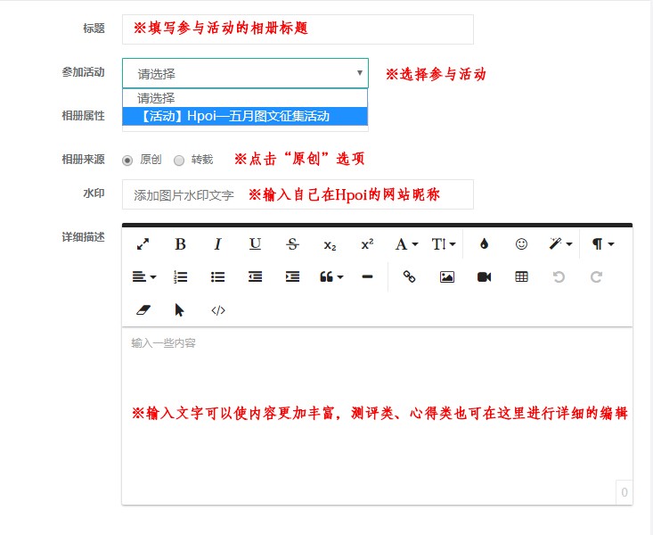Toggle bold text formatting
This screenshot has height=535, width=653.
(180, 244)
